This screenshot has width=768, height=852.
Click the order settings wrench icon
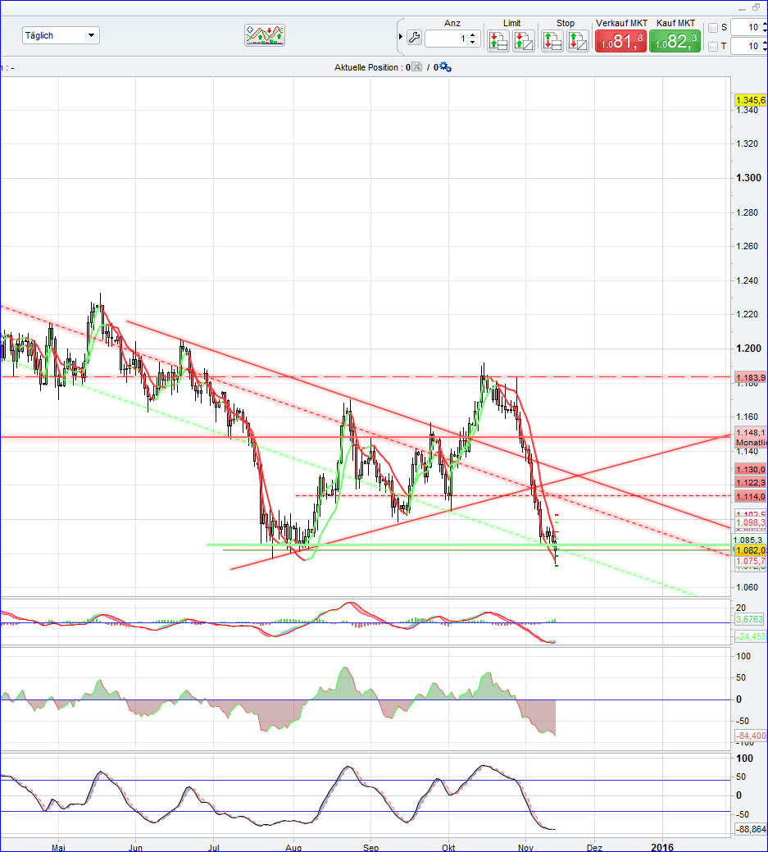(x=416, y=38)
